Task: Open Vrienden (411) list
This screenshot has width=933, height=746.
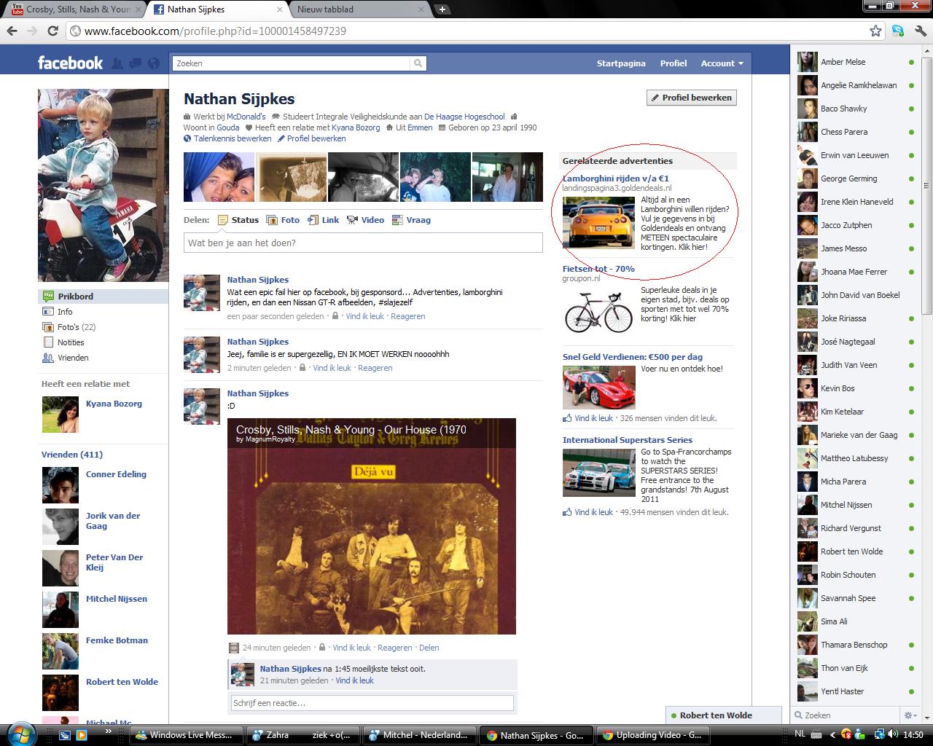Action: [72, 455]
